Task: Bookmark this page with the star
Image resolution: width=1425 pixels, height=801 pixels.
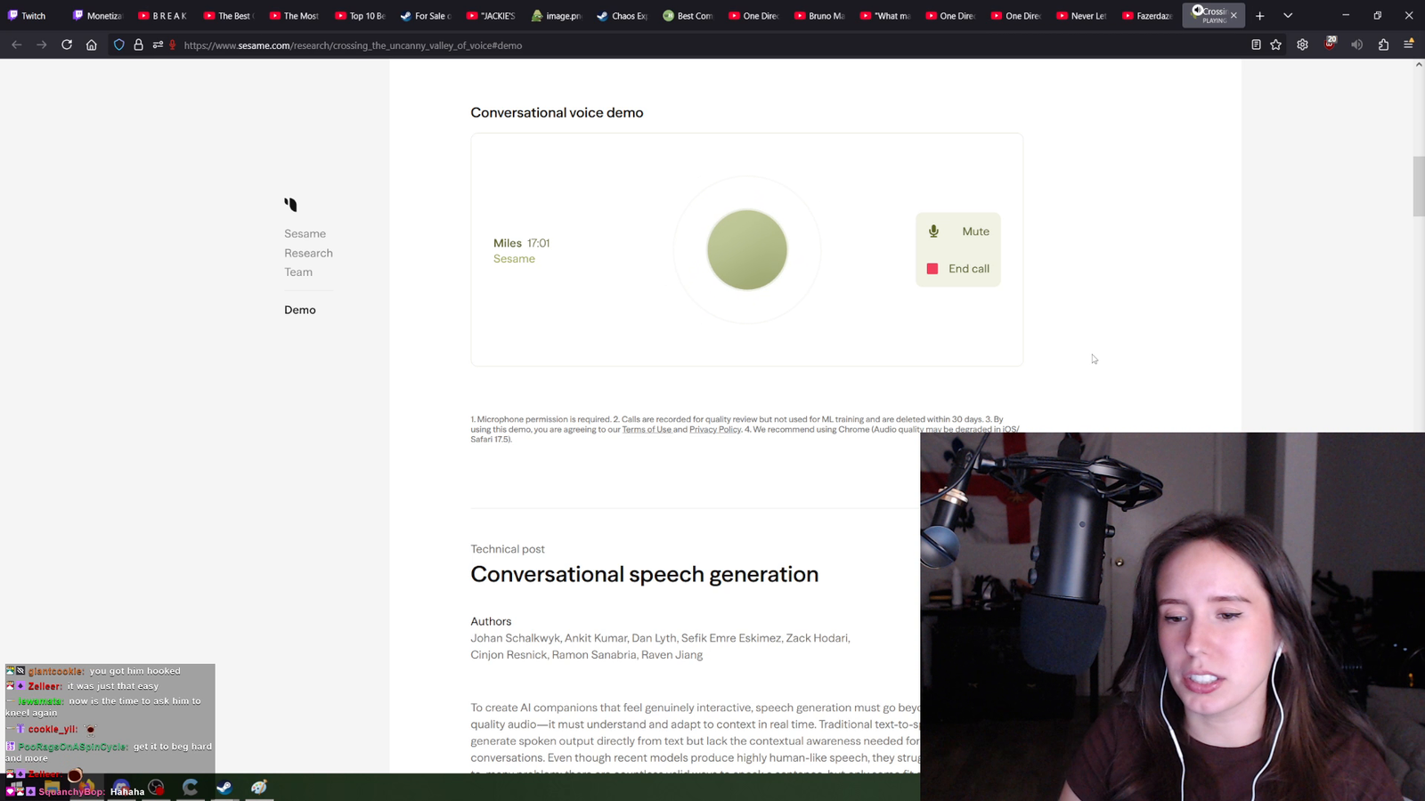Action: pos(1276,44)
